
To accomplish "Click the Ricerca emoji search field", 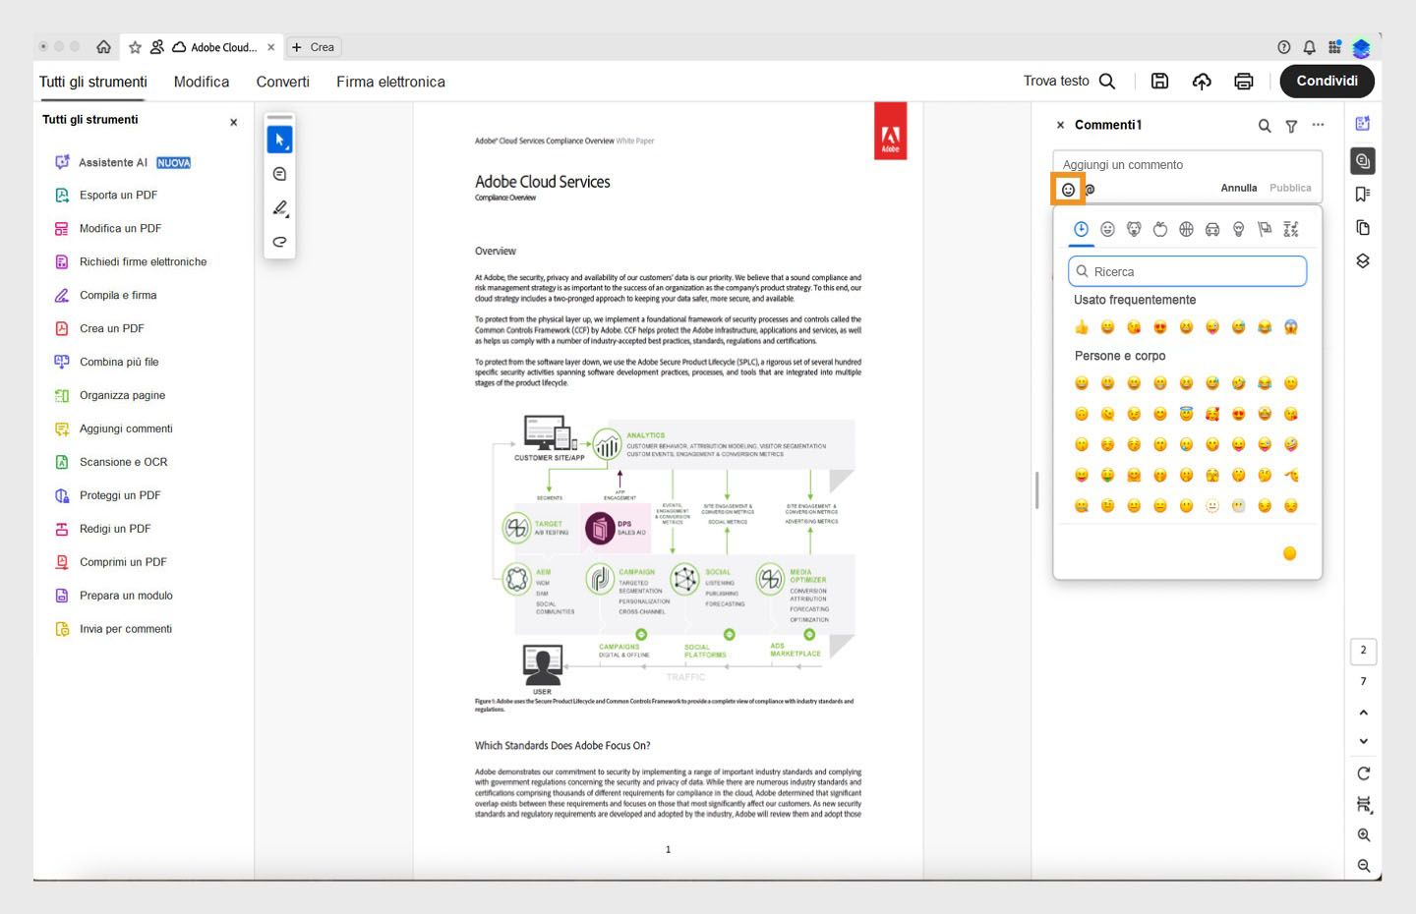I will click(x=1187, y=271).
